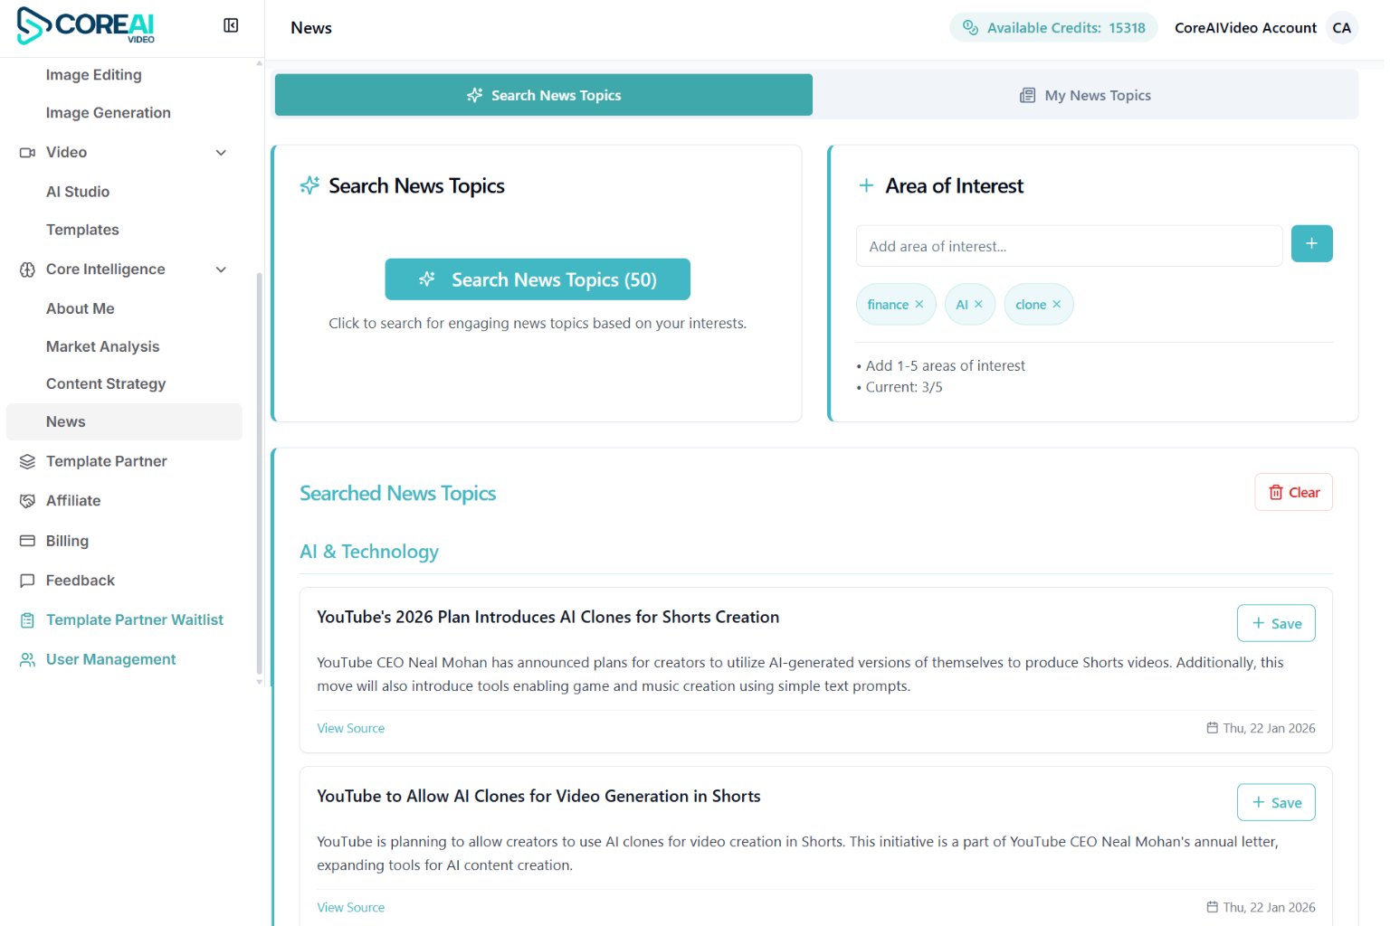The height and width of the screenshot is (926, 1390).
Task: Expand the Template Partner Waitlist item
Action: click(x=134, y=619)
